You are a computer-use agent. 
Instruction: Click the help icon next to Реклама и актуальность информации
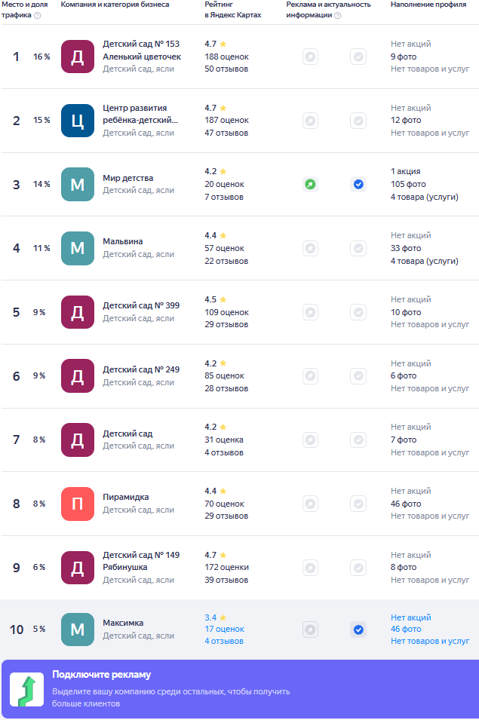point(337,15)
